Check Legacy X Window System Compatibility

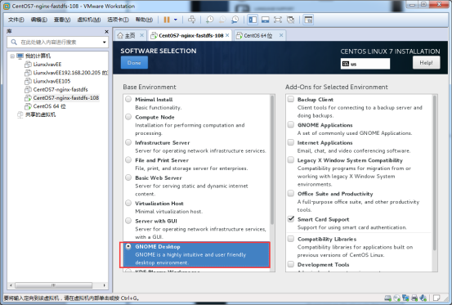tap(291, 160)
